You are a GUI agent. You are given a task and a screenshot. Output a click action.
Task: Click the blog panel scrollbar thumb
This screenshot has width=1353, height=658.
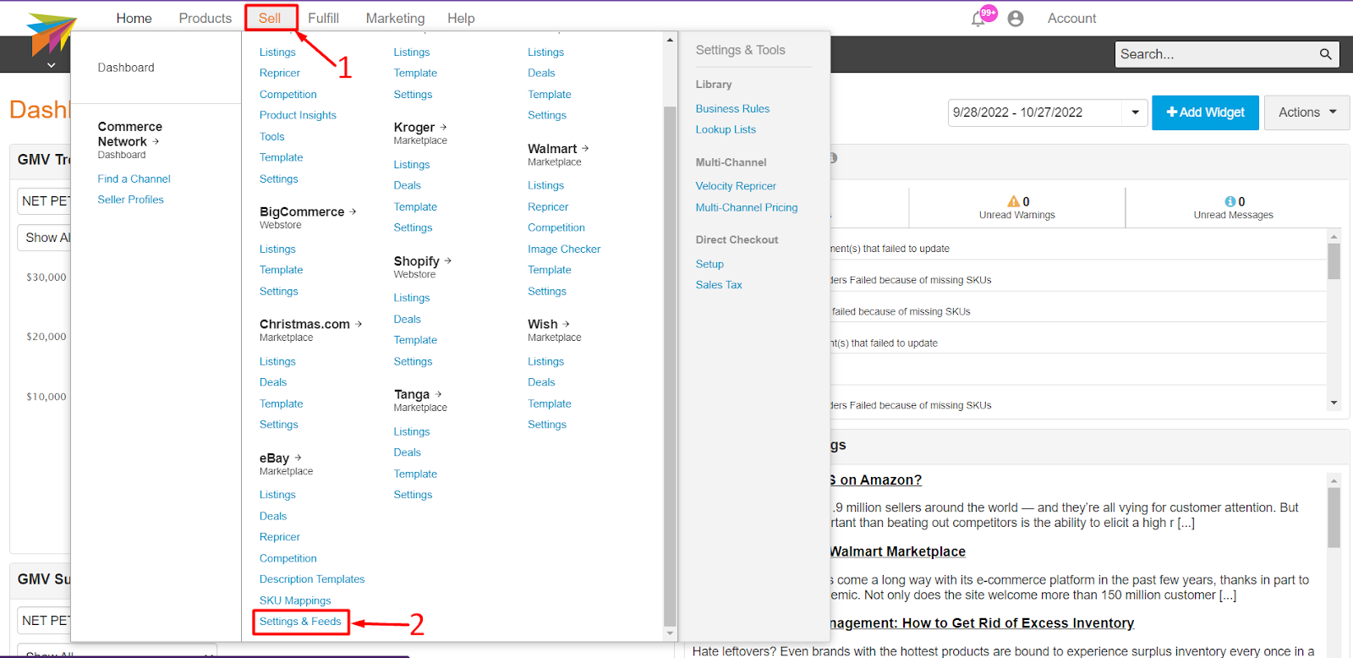pos(1334,518)
